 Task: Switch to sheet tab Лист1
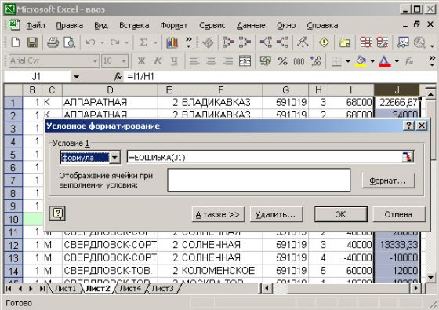coord(65,289)
